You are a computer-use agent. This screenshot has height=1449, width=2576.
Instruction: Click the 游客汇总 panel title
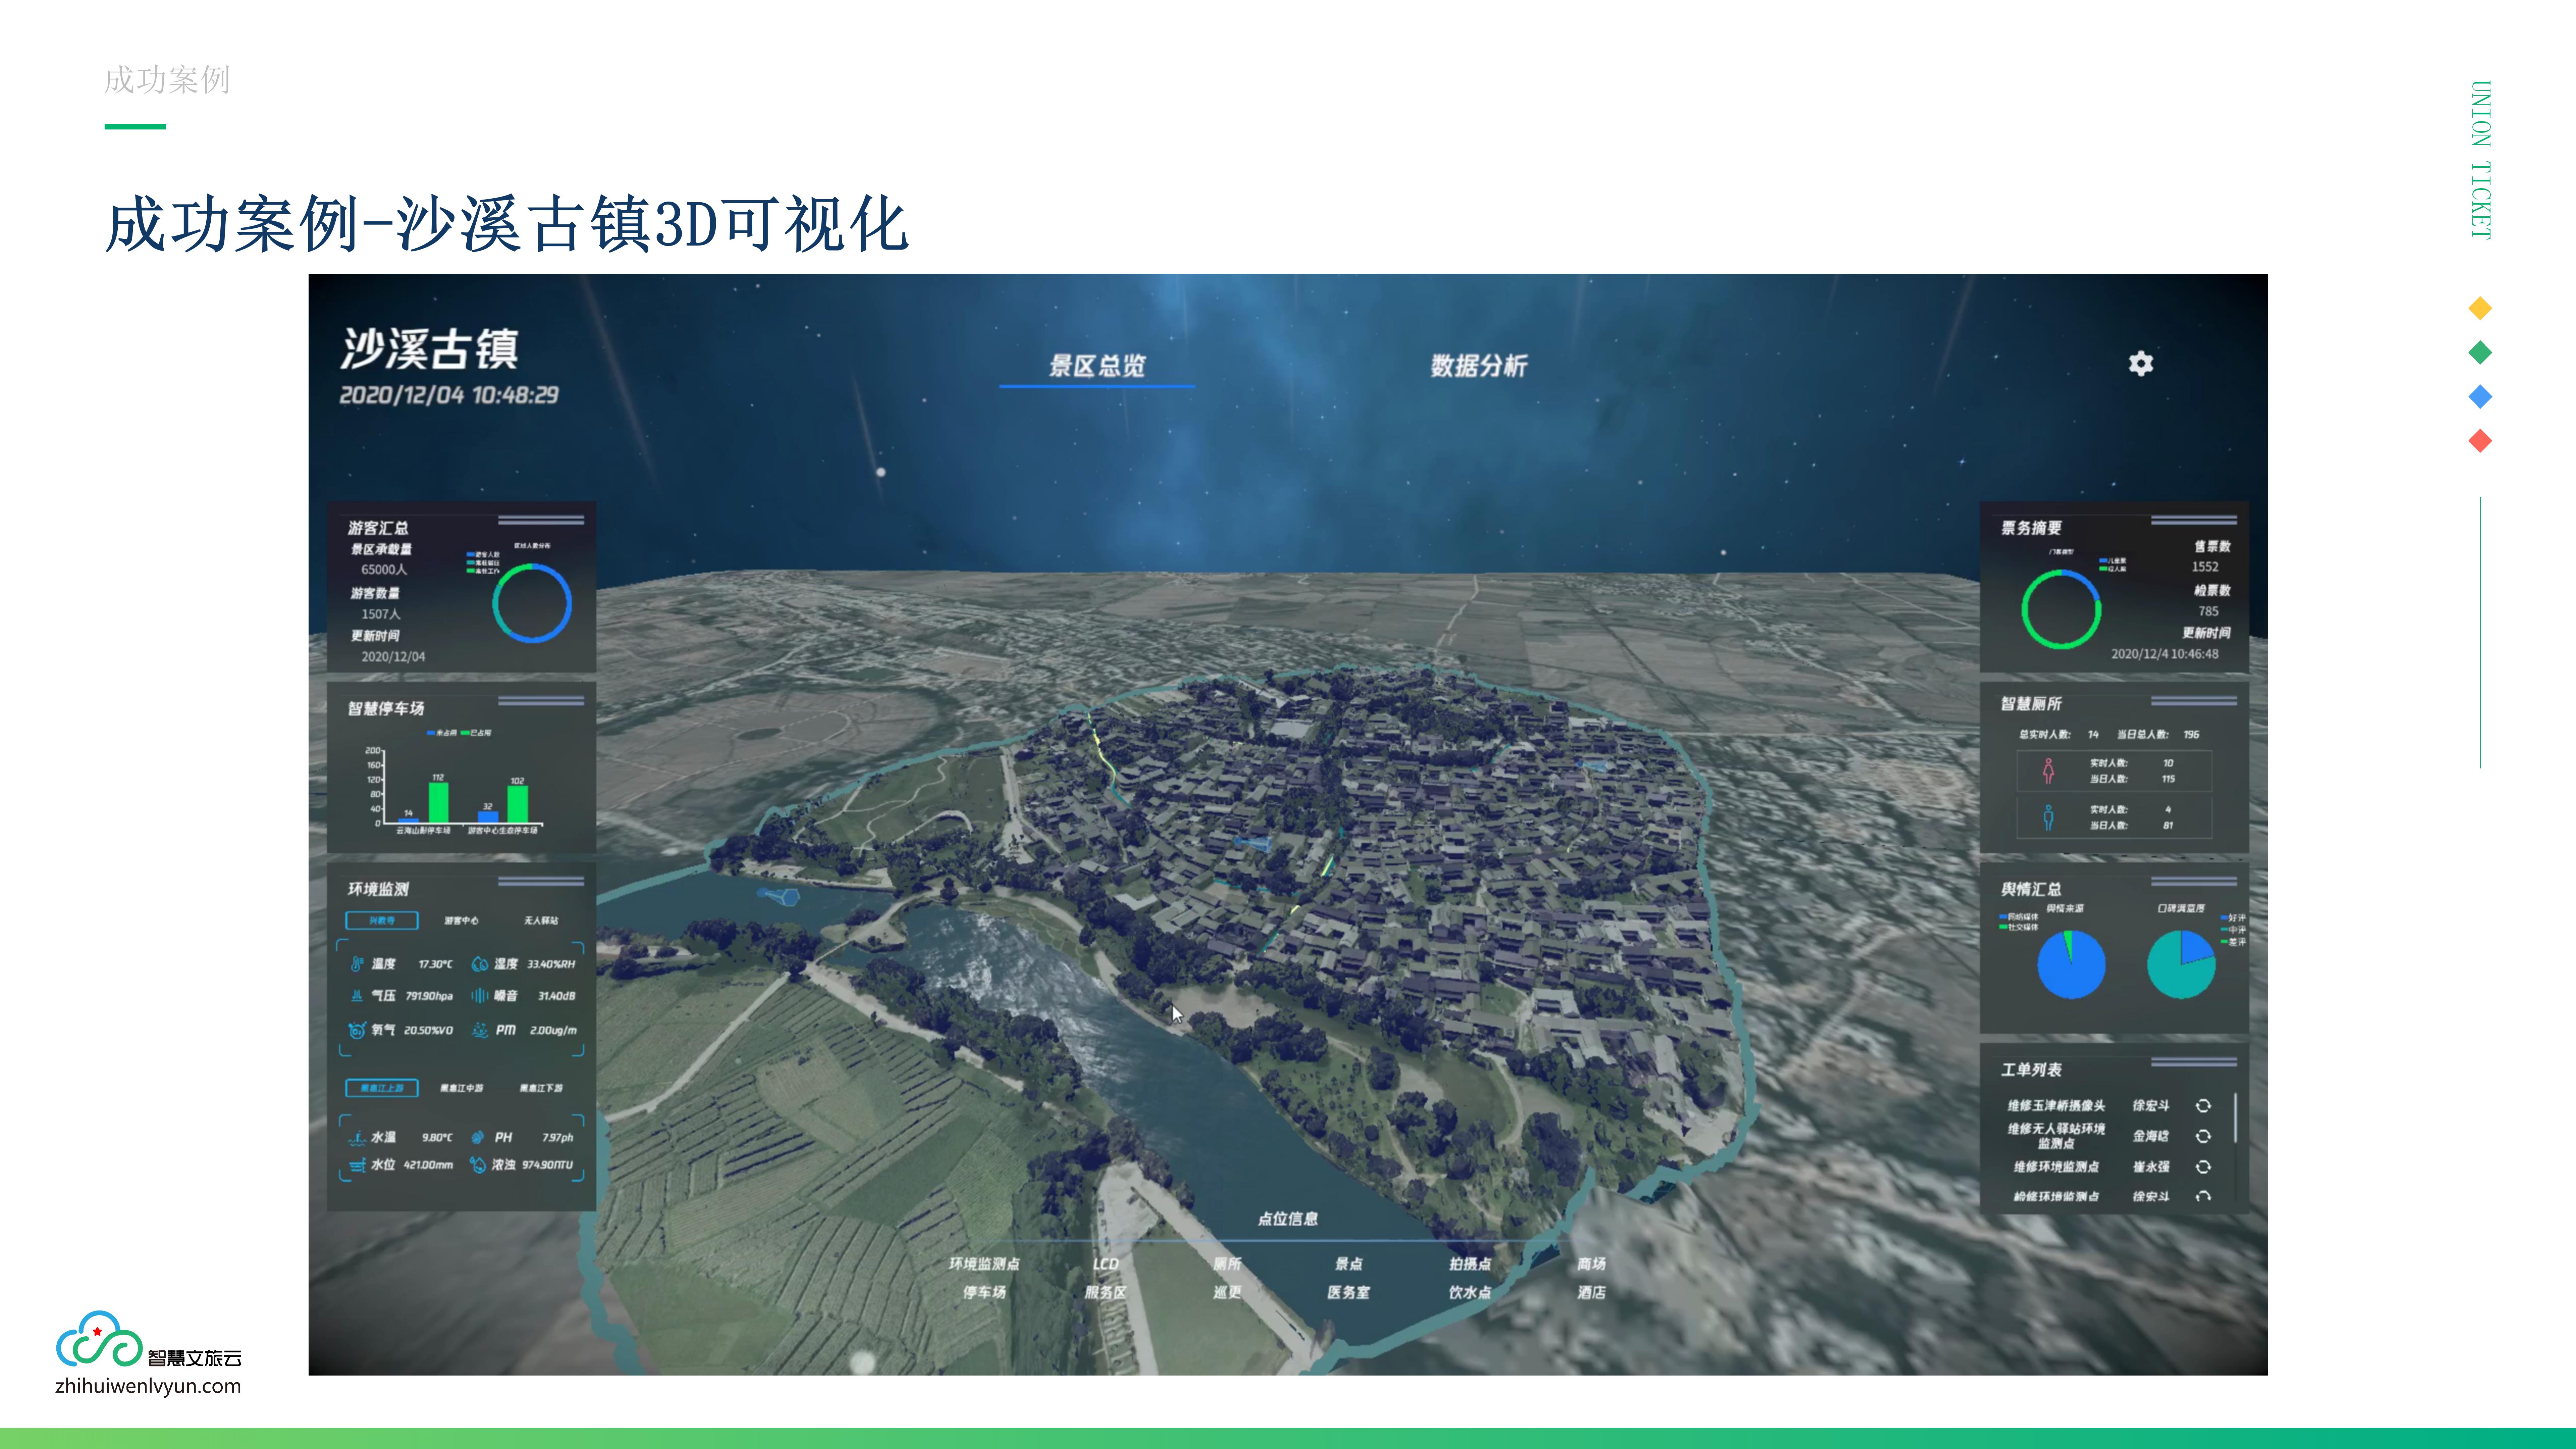(378, 528)
